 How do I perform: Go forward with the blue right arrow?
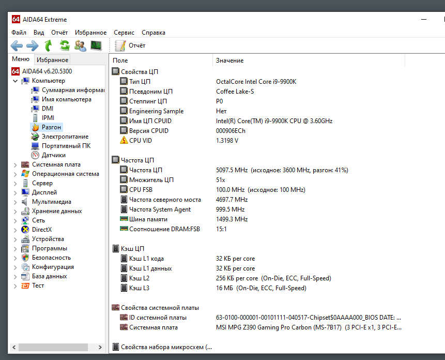coord(33,46)
